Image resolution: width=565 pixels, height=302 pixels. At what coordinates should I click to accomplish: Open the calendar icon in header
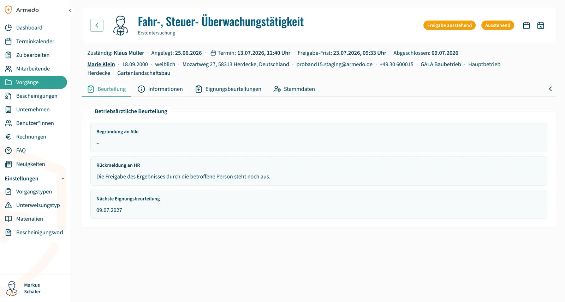[x=527, y=25]
